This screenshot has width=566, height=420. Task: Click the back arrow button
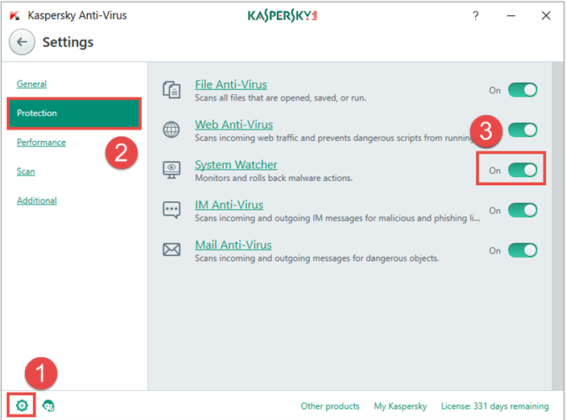(22, 42)
